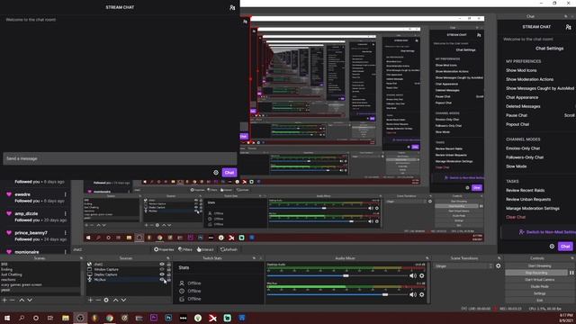Viewport: 576px width, 324px height.
Task: Move the selected scene down
Action: pos(30,300)
